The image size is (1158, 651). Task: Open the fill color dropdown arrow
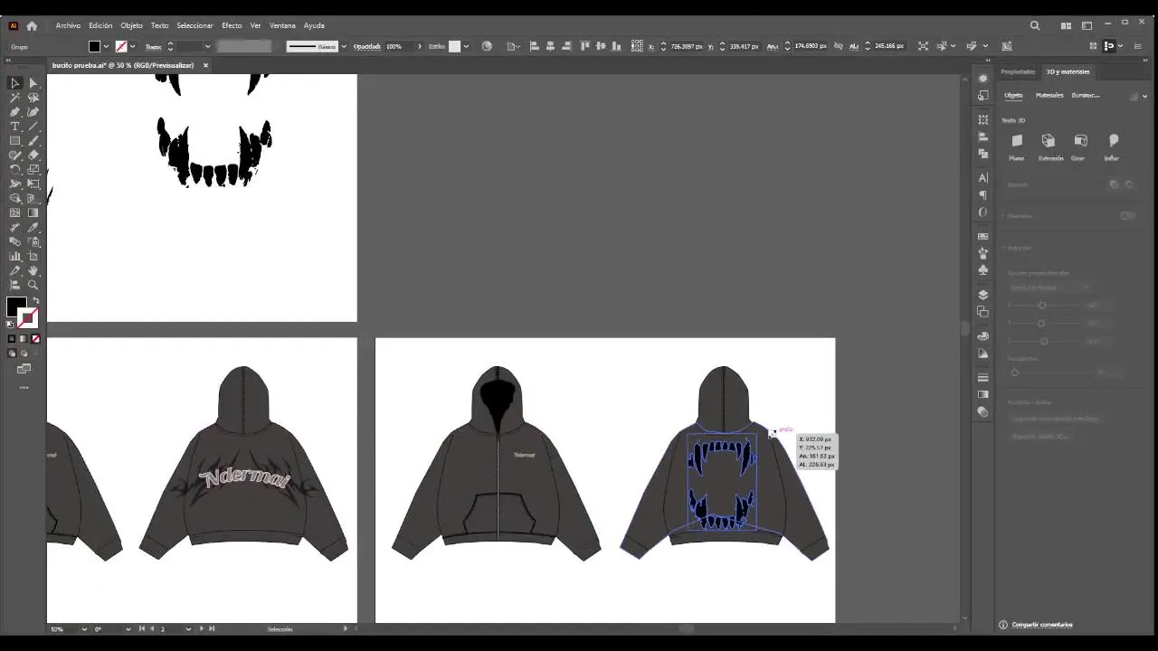click(x=106, y=46)
